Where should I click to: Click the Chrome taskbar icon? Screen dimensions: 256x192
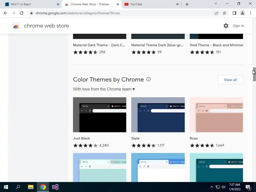pos(43,187)
